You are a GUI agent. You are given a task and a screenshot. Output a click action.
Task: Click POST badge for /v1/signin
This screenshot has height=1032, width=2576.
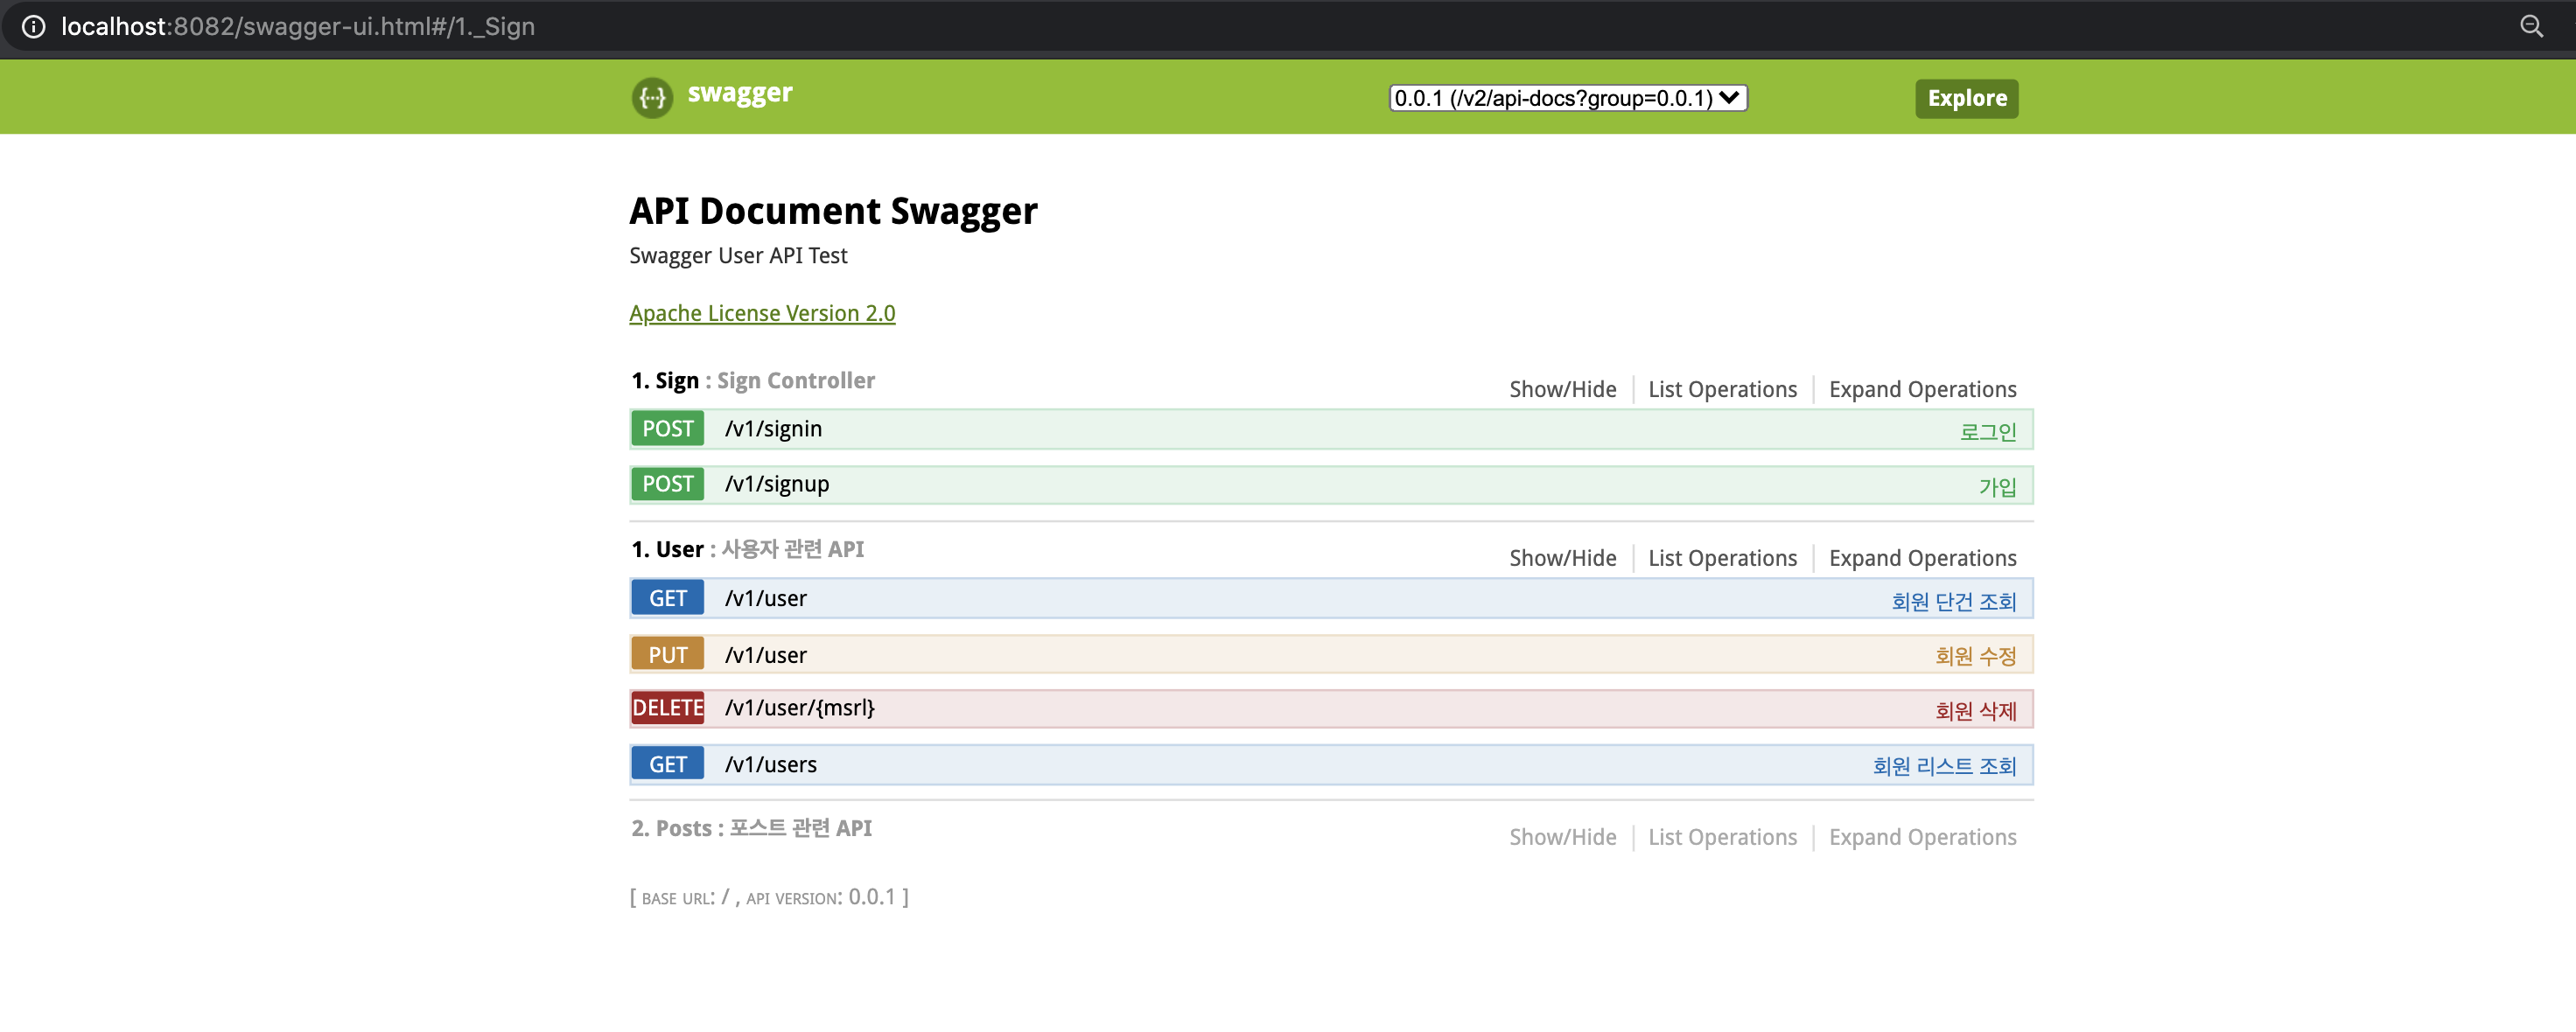(x=667, y=429)
